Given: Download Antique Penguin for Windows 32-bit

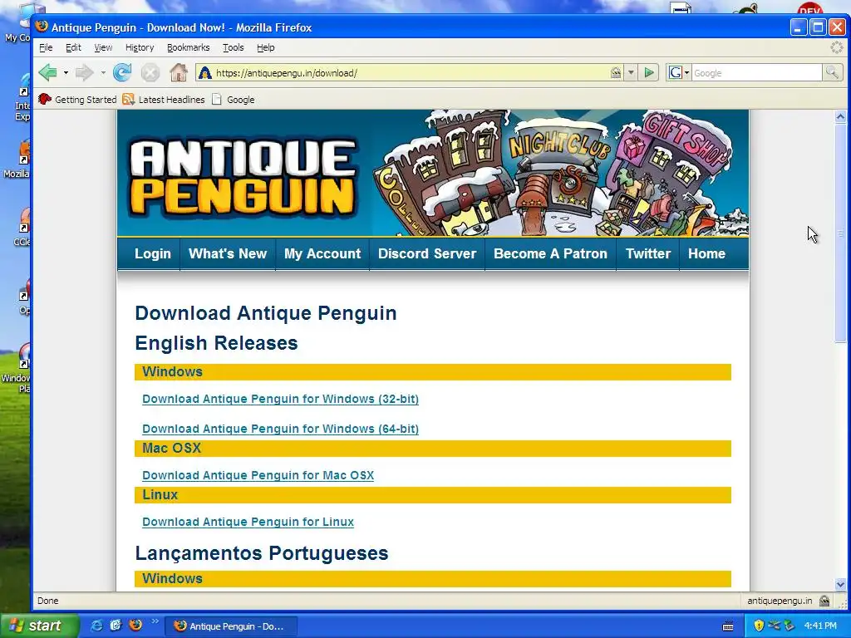Looking at the screenshot, I should [x=280, y=399].
